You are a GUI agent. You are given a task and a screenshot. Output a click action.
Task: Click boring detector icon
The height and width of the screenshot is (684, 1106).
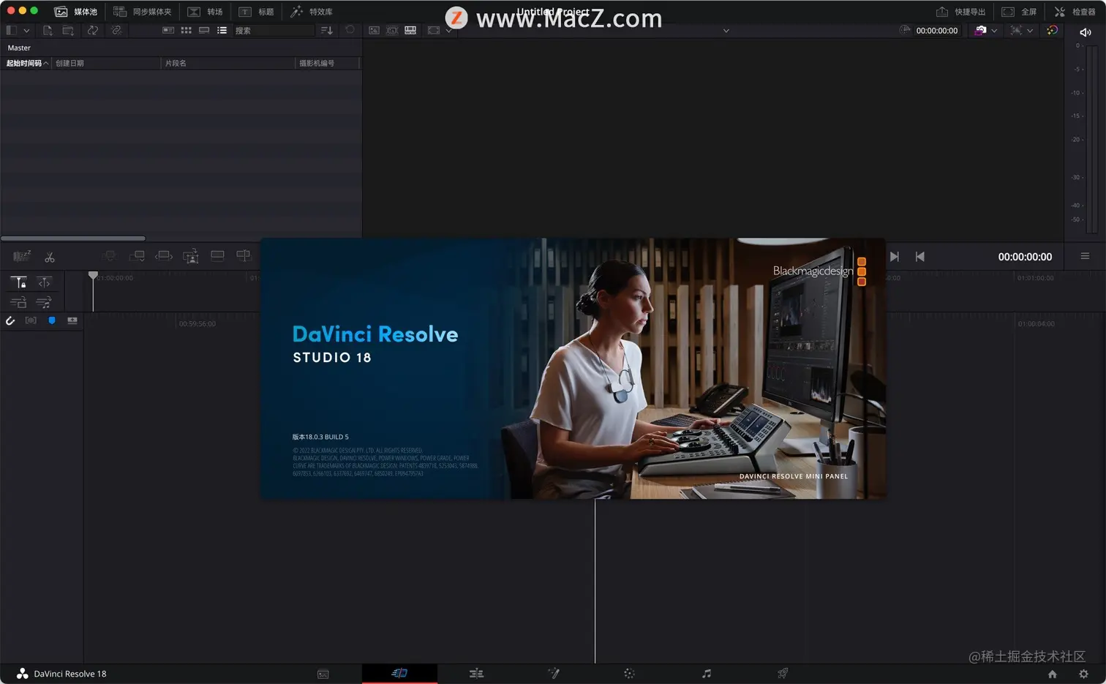coord(22,256)
